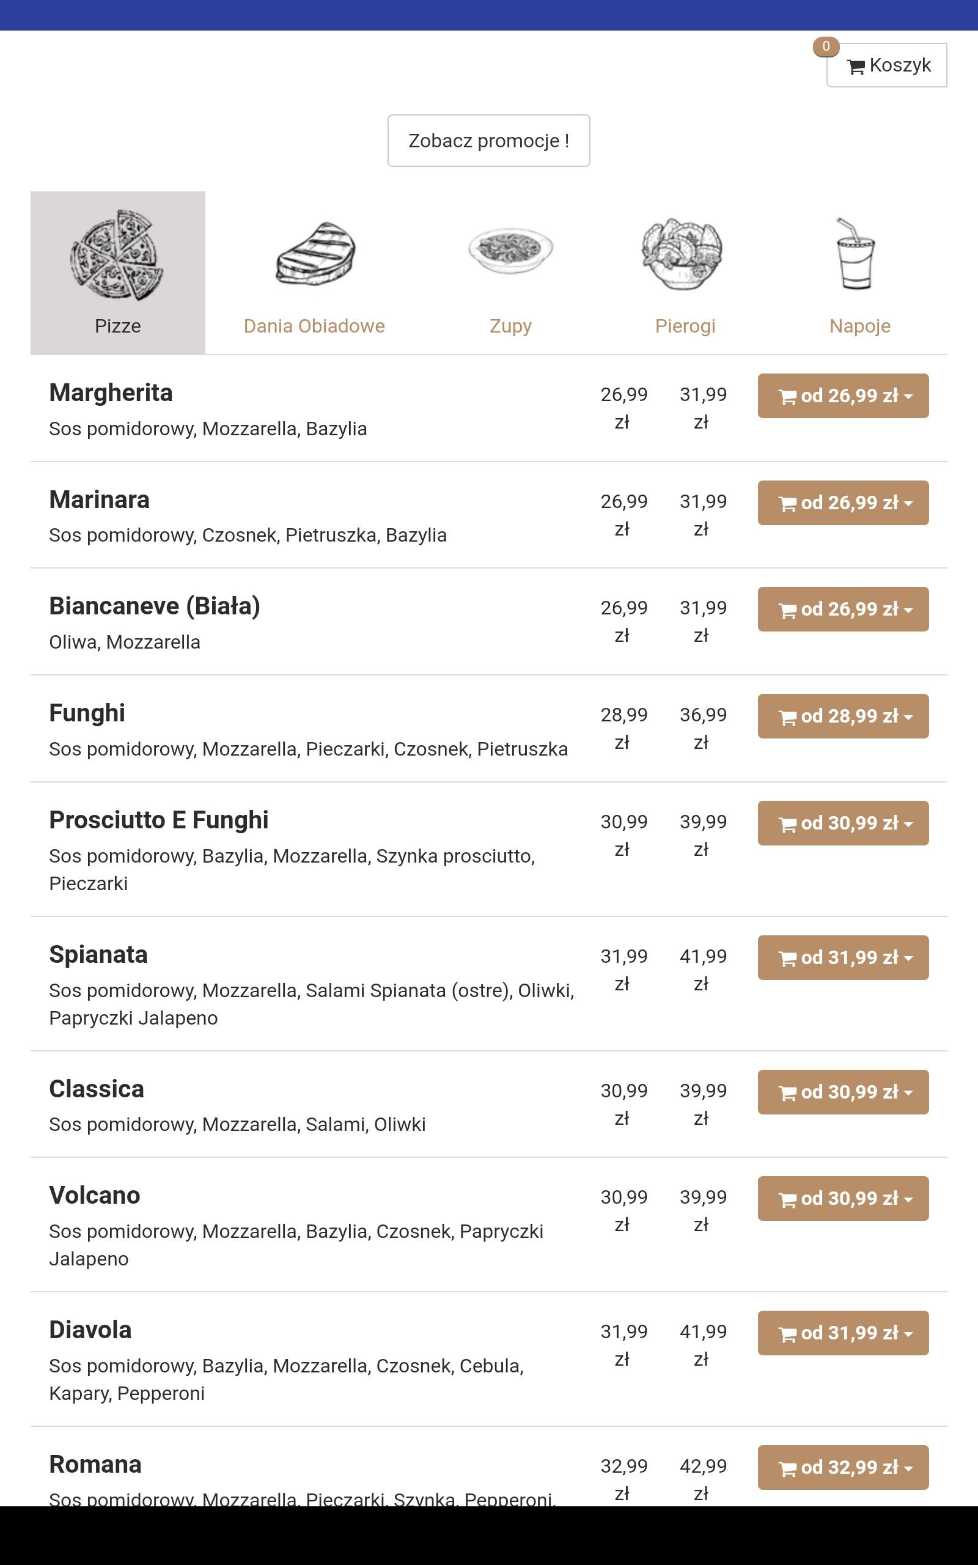Click cart icon on Margherita price button
978x1565 pixels.
point(787,396)
